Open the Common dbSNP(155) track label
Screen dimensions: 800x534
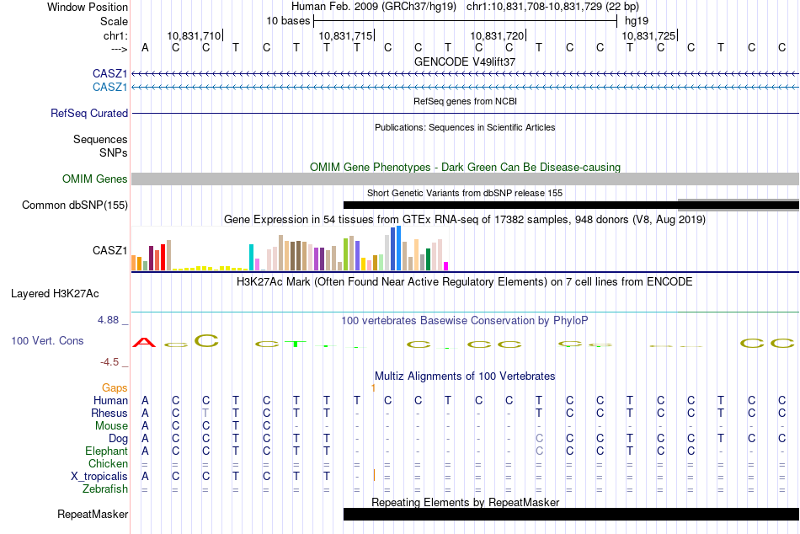click(75, 205)
